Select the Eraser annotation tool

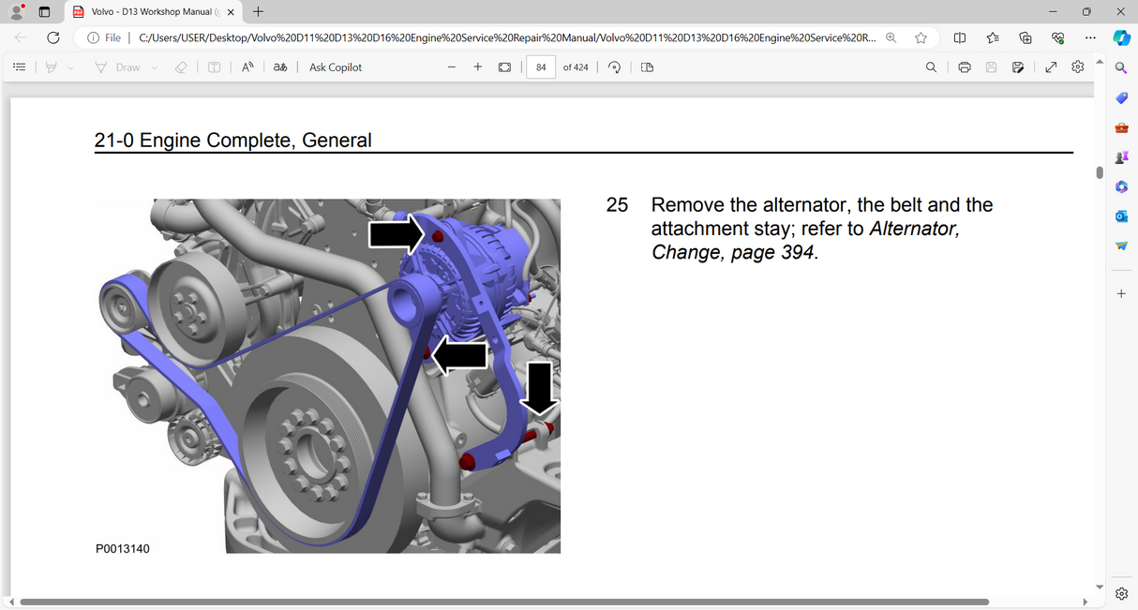pos(181,67)
